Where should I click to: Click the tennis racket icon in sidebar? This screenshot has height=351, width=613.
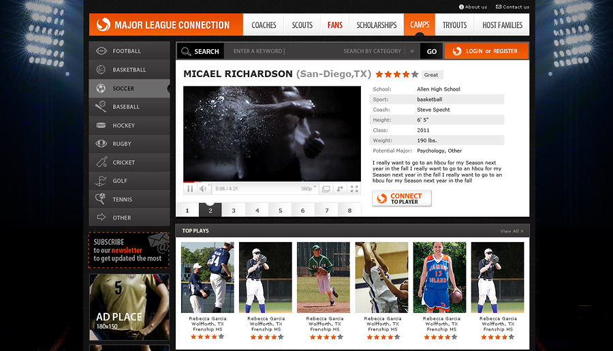[101, 199]
